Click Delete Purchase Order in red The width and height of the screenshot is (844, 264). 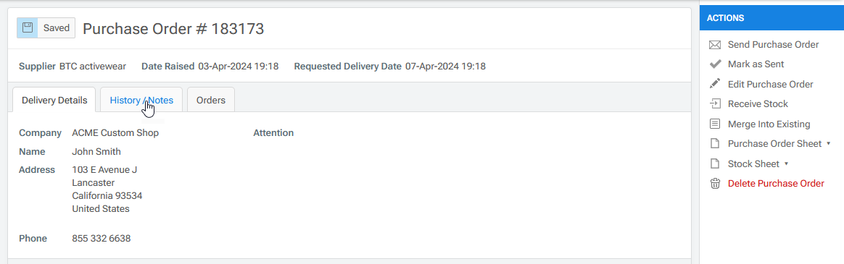776,184
